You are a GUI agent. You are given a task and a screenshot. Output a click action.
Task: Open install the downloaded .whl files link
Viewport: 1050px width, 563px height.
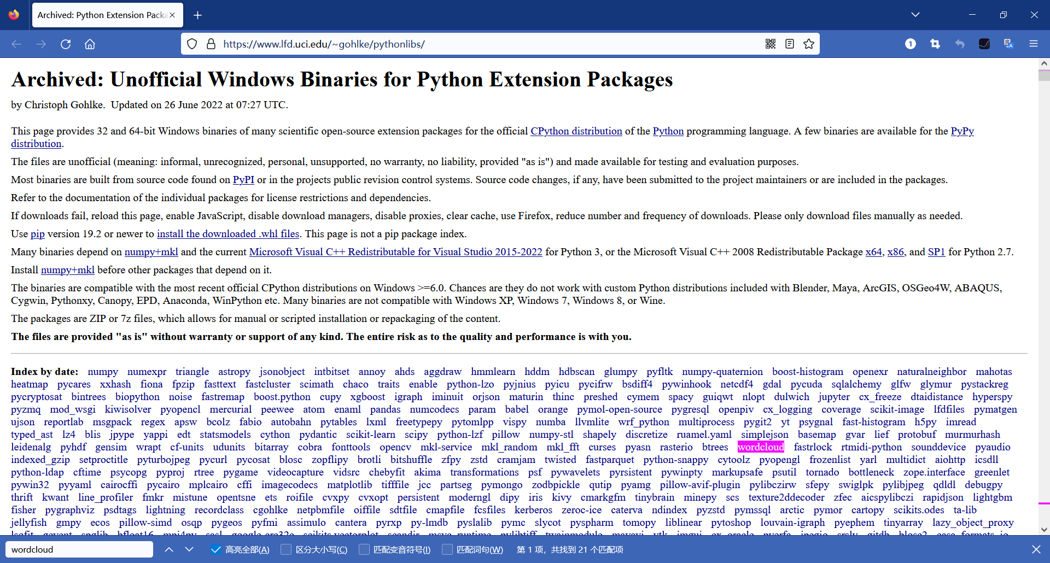(x=228, y=234)
